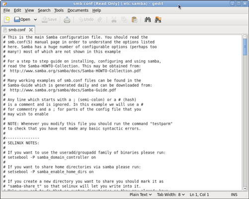
Task: Click the Redo arrow icon
Action: click(x=100, y=19)
